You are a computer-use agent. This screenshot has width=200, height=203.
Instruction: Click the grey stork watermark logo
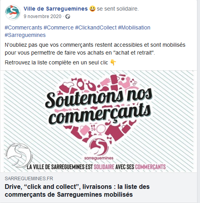tap(19, 155)
